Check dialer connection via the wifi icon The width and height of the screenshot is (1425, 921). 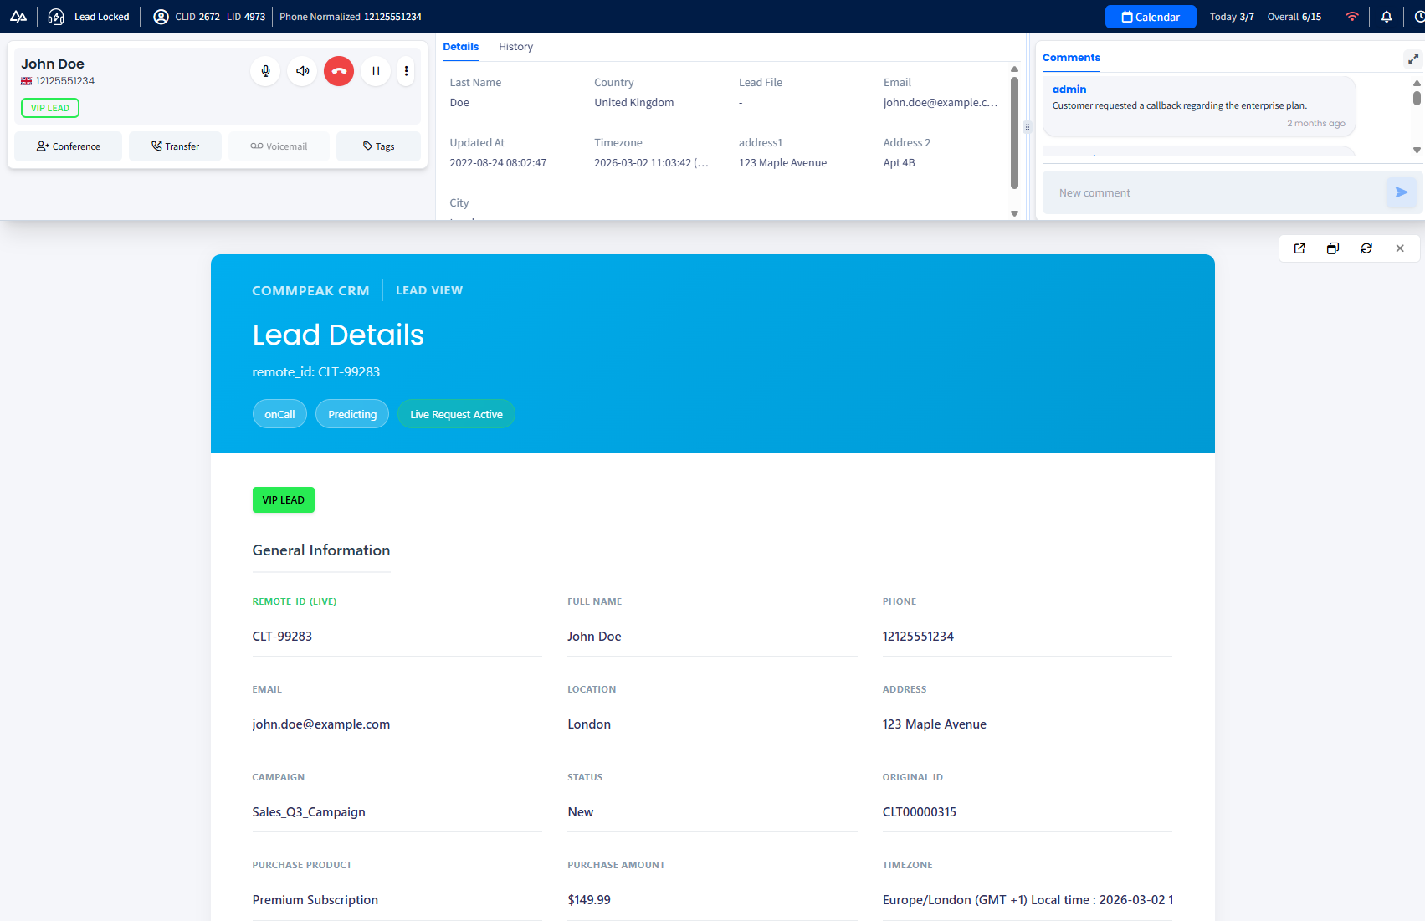[x=1352, y=16]
